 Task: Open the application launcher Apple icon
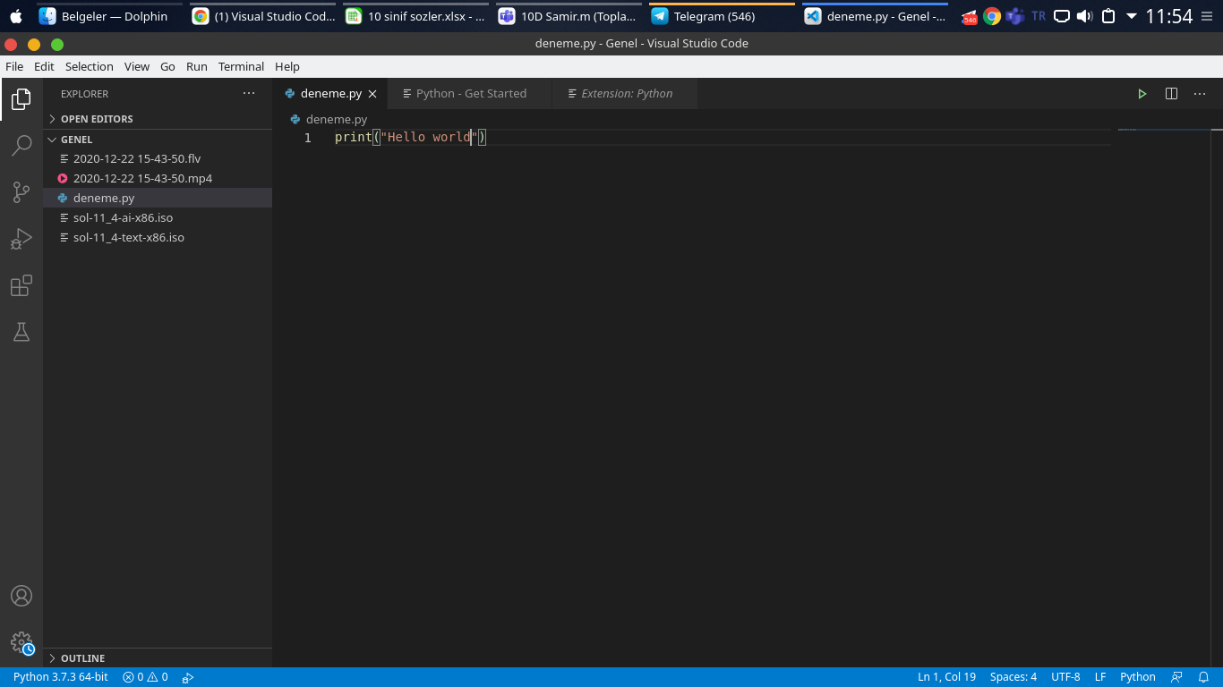[15, 16]
